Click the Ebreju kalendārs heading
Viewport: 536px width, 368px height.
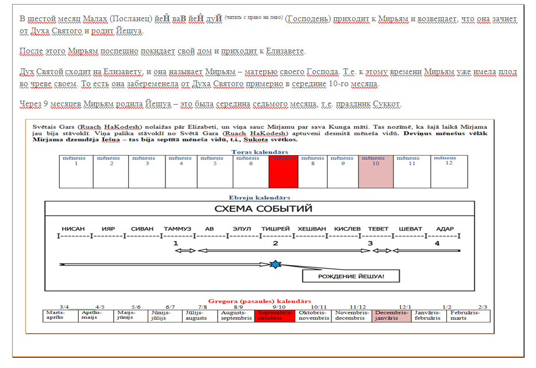pos(259,197)
